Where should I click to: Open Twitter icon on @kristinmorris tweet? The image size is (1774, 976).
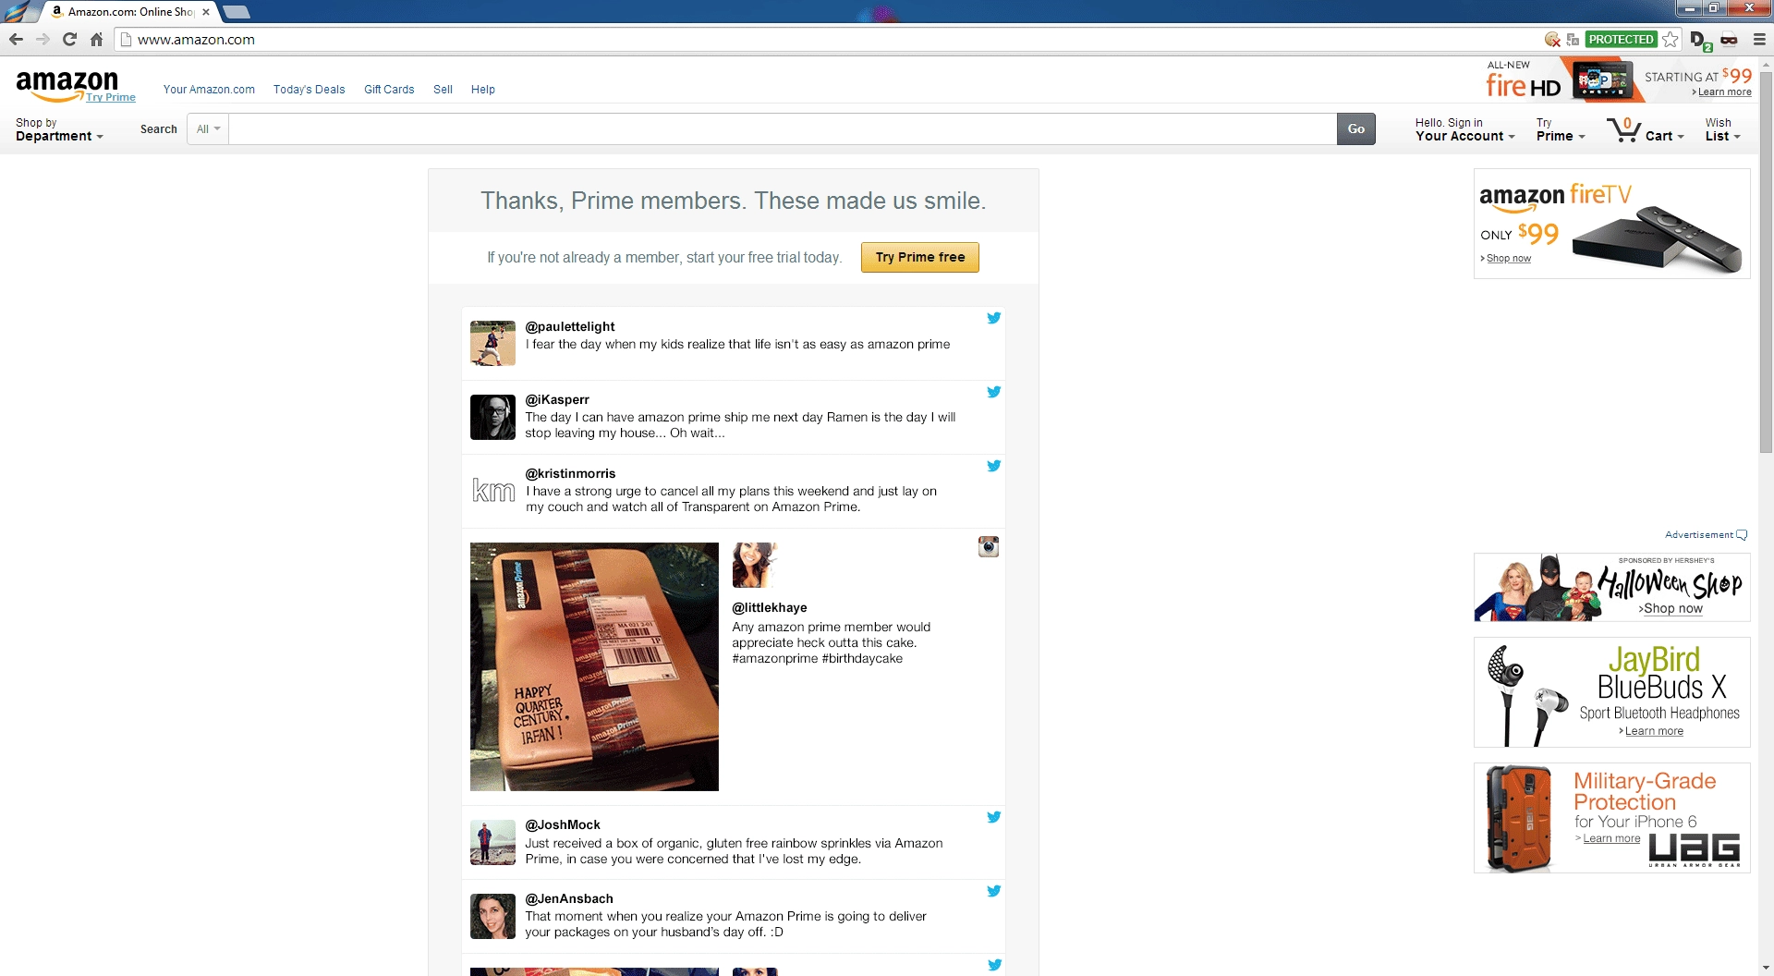point(993,466)
